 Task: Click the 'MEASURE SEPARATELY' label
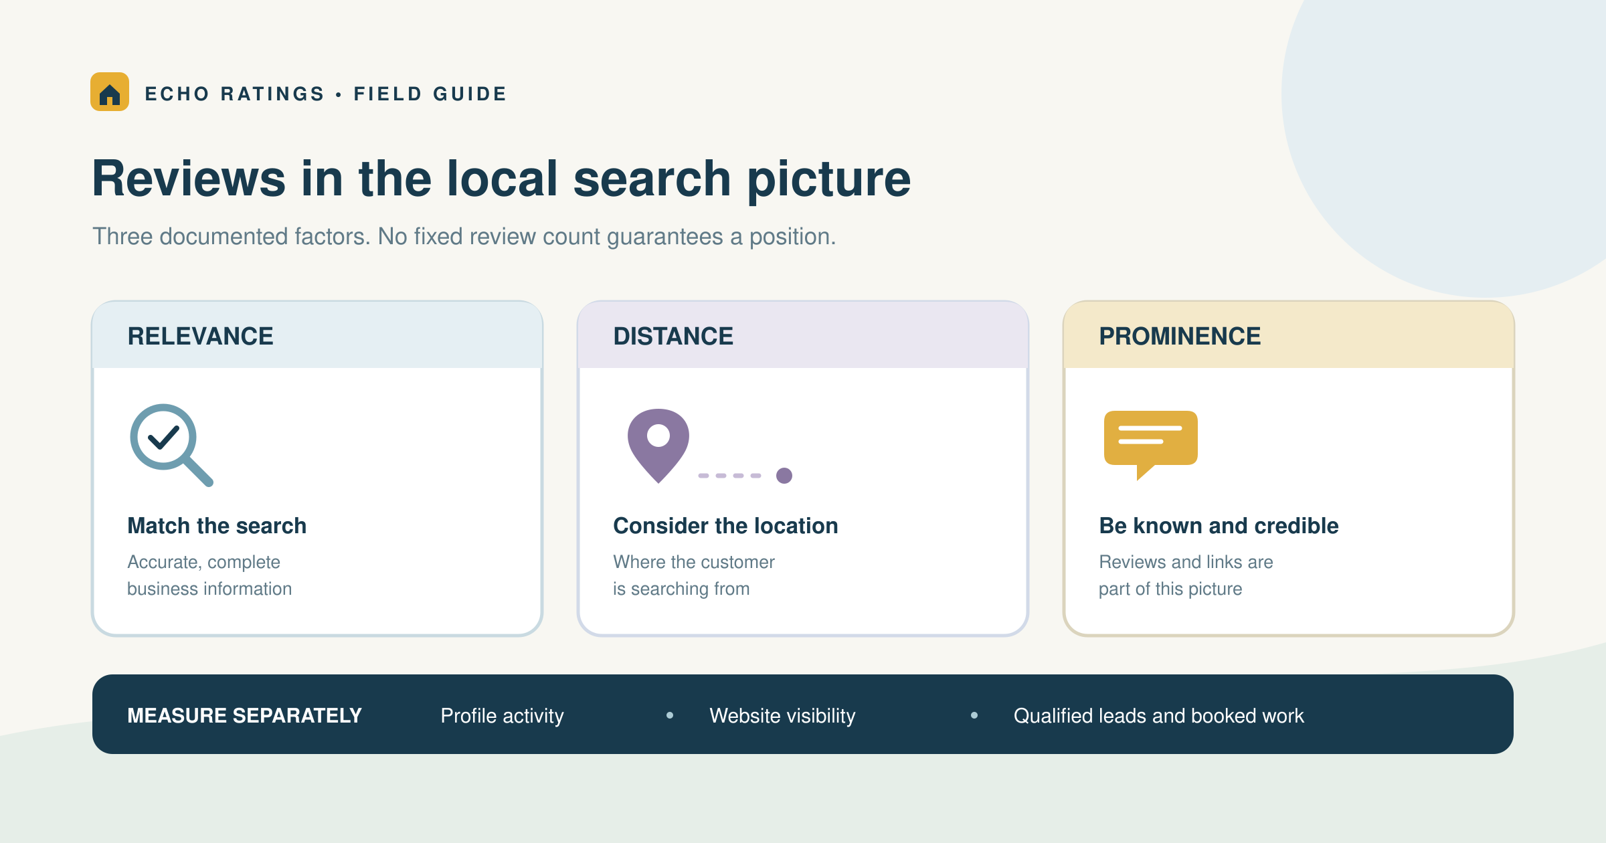tap(244, 716)
